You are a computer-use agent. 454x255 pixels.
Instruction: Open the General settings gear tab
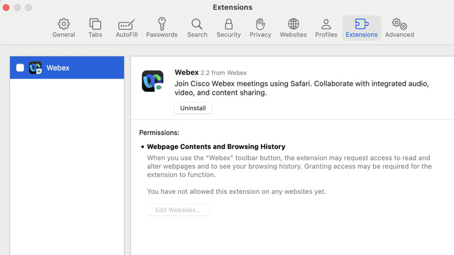[63, 28]
